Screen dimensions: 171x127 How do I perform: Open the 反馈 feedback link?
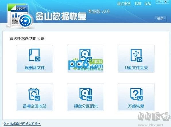click(x=138, y=3)
